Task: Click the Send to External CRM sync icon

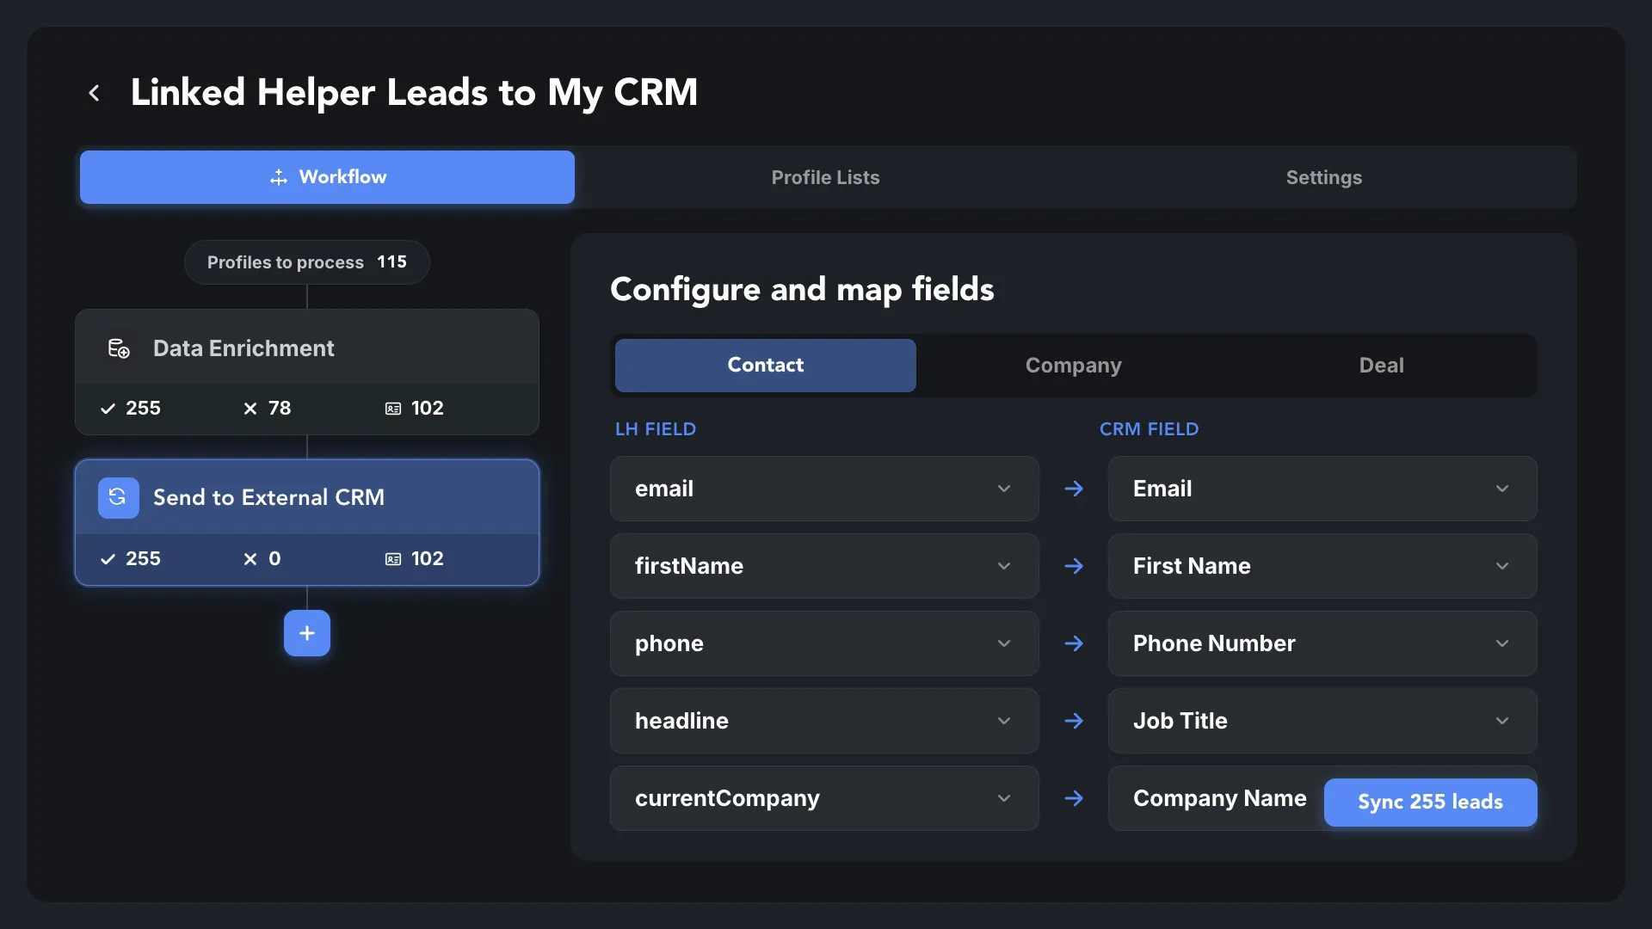Action: [x=119, y=497]
